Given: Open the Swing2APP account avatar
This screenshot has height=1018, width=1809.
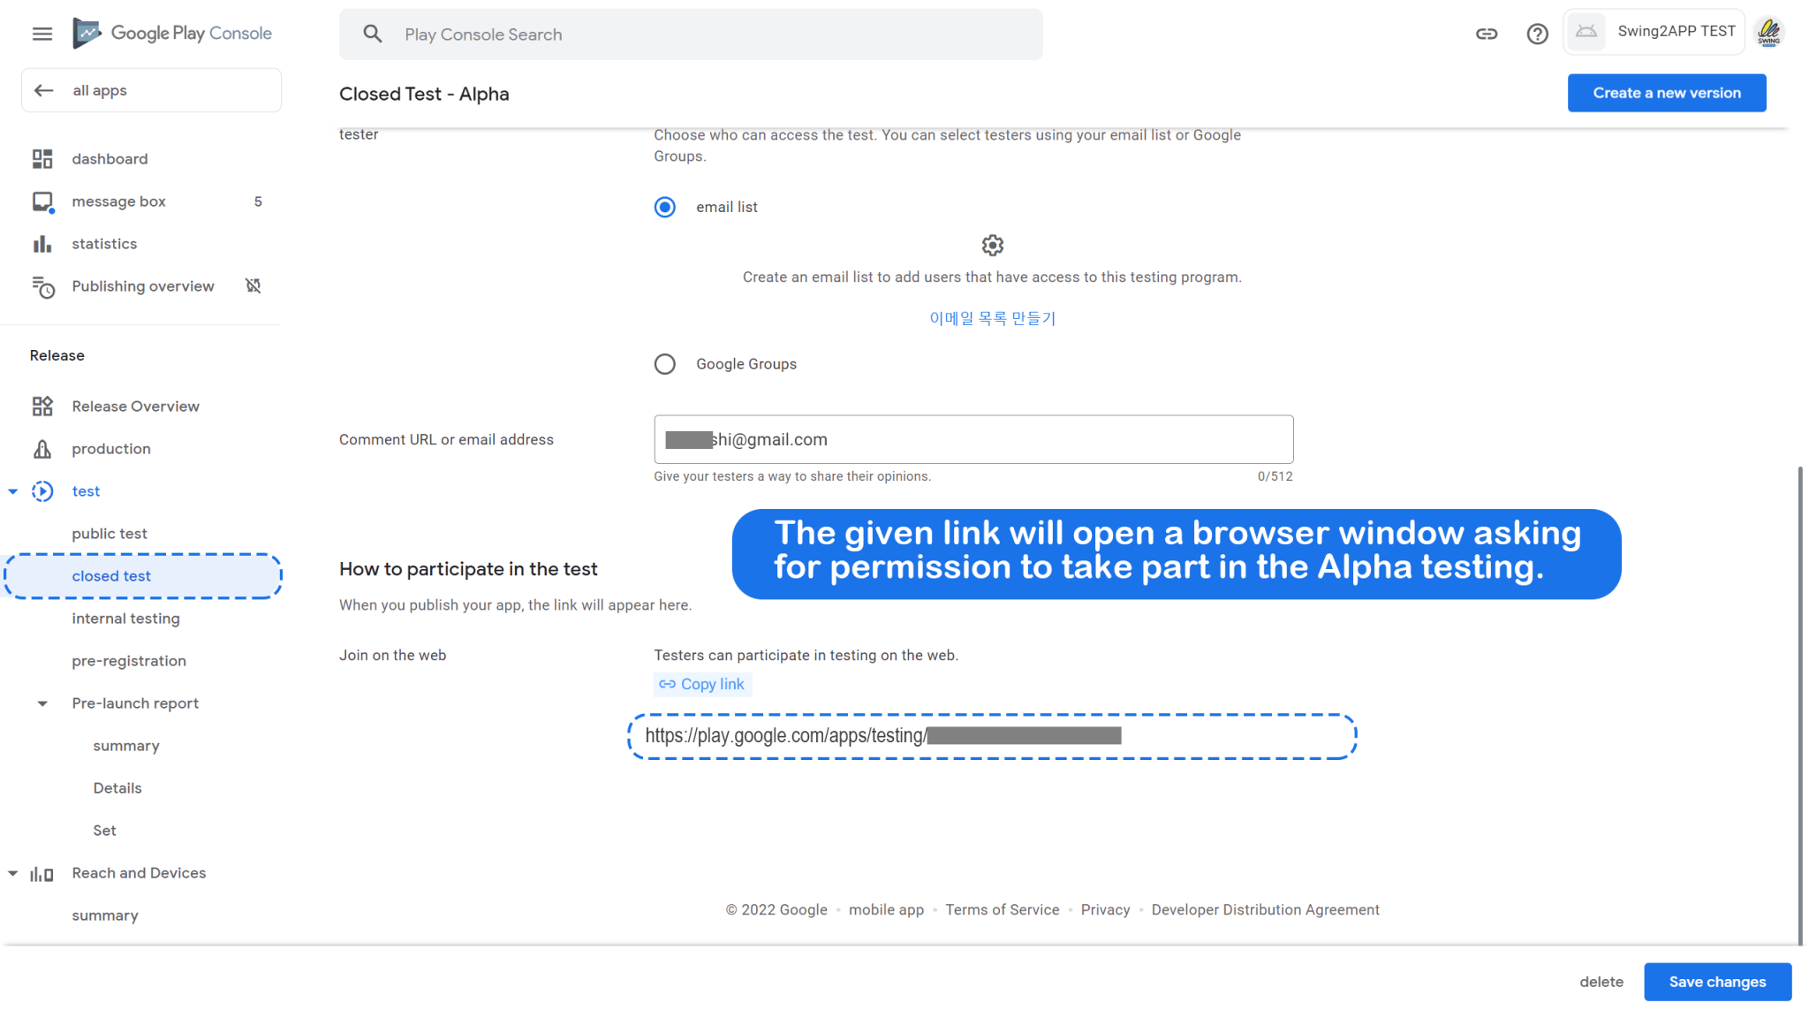Looking at the screenshot, I should click(x=1769, y=33).
